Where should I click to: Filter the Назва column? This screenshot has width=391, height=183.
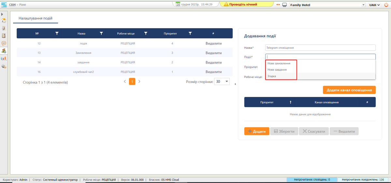(x=101, y=33)
